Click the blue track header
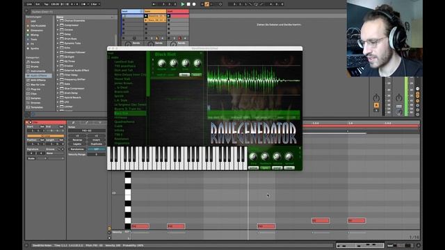The height and width of the screenshot is (250, 445). click(x=132, y=11)
